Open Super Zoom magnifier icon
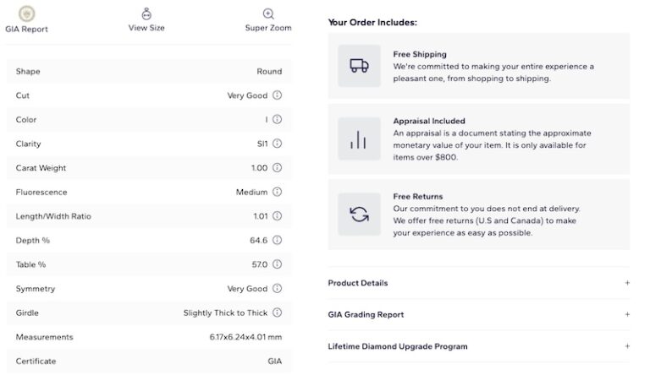 click(x=268, y=14)
